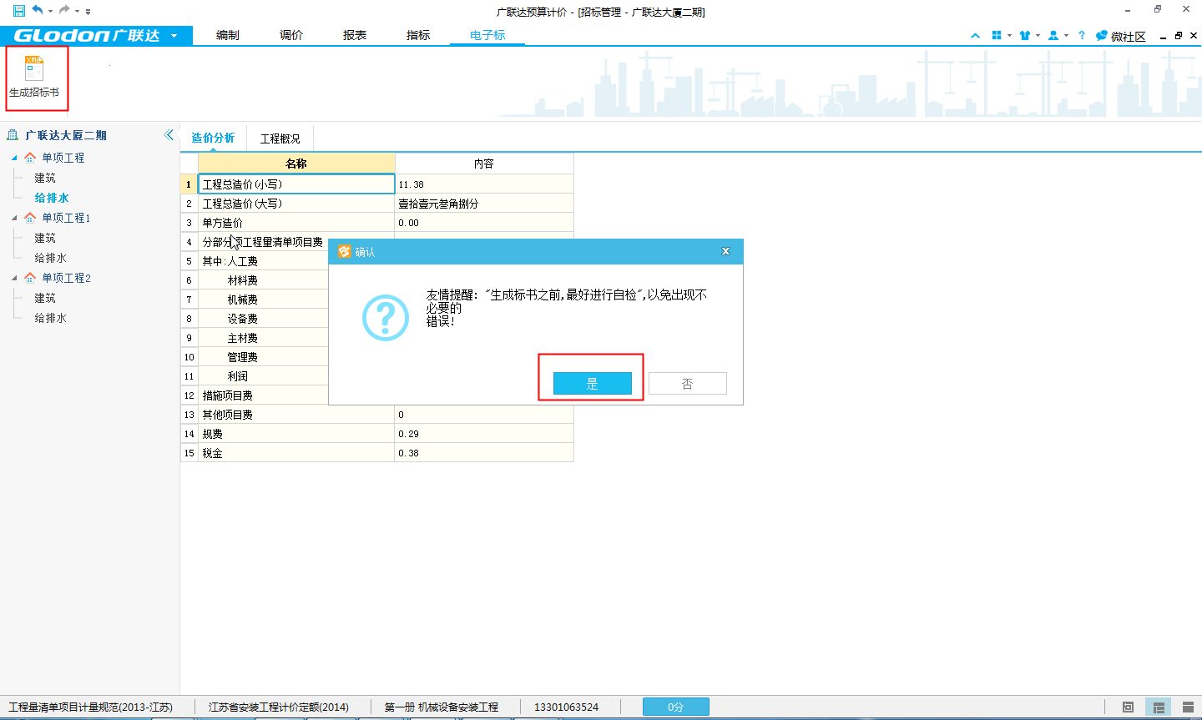This screenshot has width=1202, height=720.
Task: Click the 0分 score progress bar
Action: [675, 707]
